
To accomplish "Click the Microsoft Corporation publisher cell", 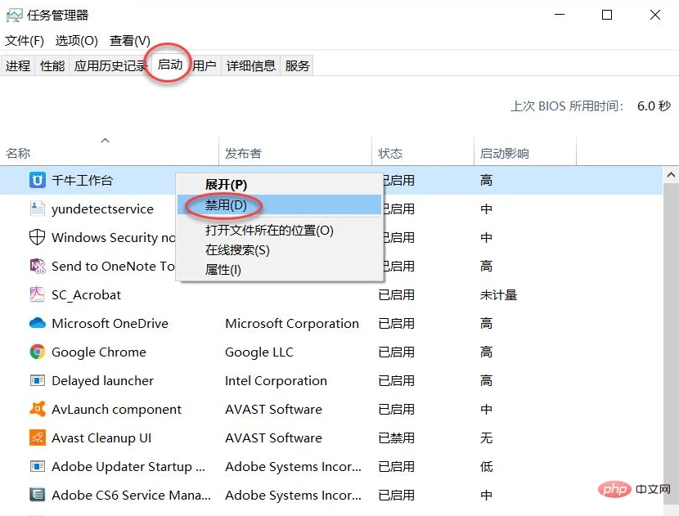I will click(x=292, y=323).
